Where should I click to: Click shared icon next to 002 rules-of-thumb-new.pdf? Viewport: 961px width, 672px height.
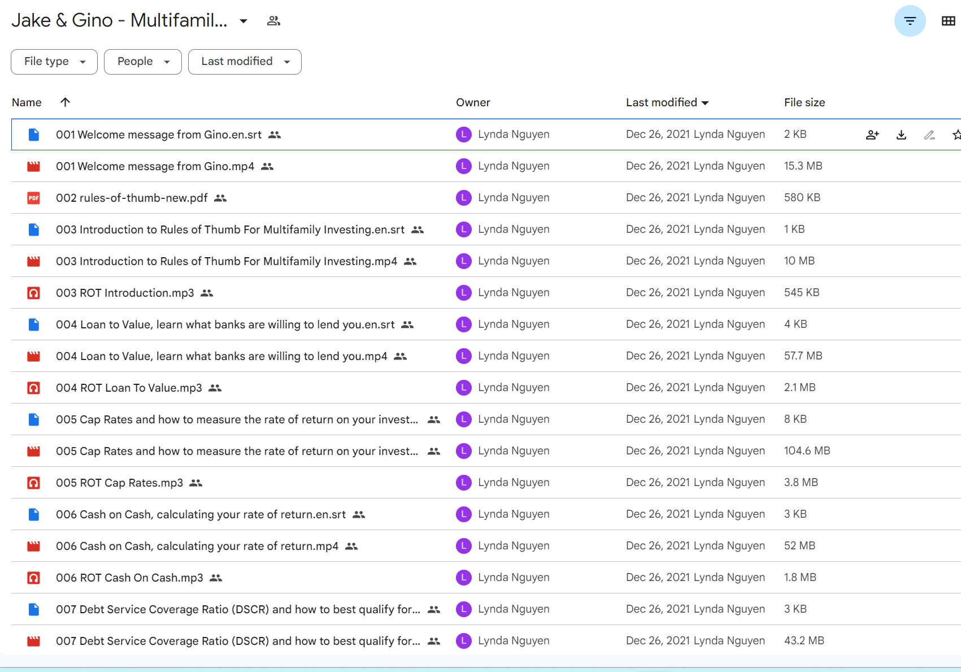220,198
